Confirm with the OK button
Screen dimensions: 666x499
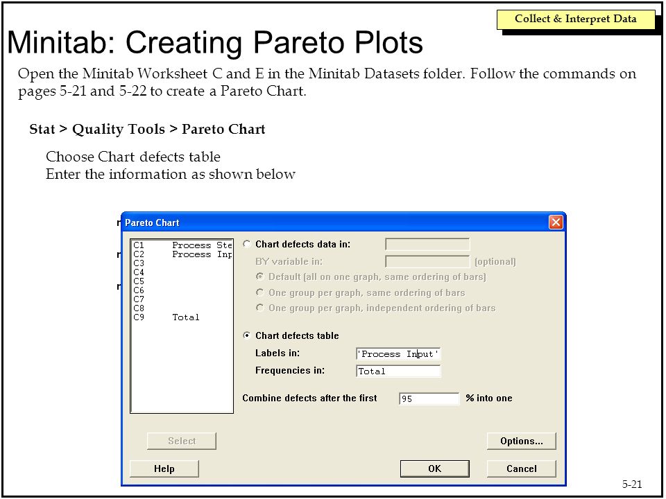point(434,469)
